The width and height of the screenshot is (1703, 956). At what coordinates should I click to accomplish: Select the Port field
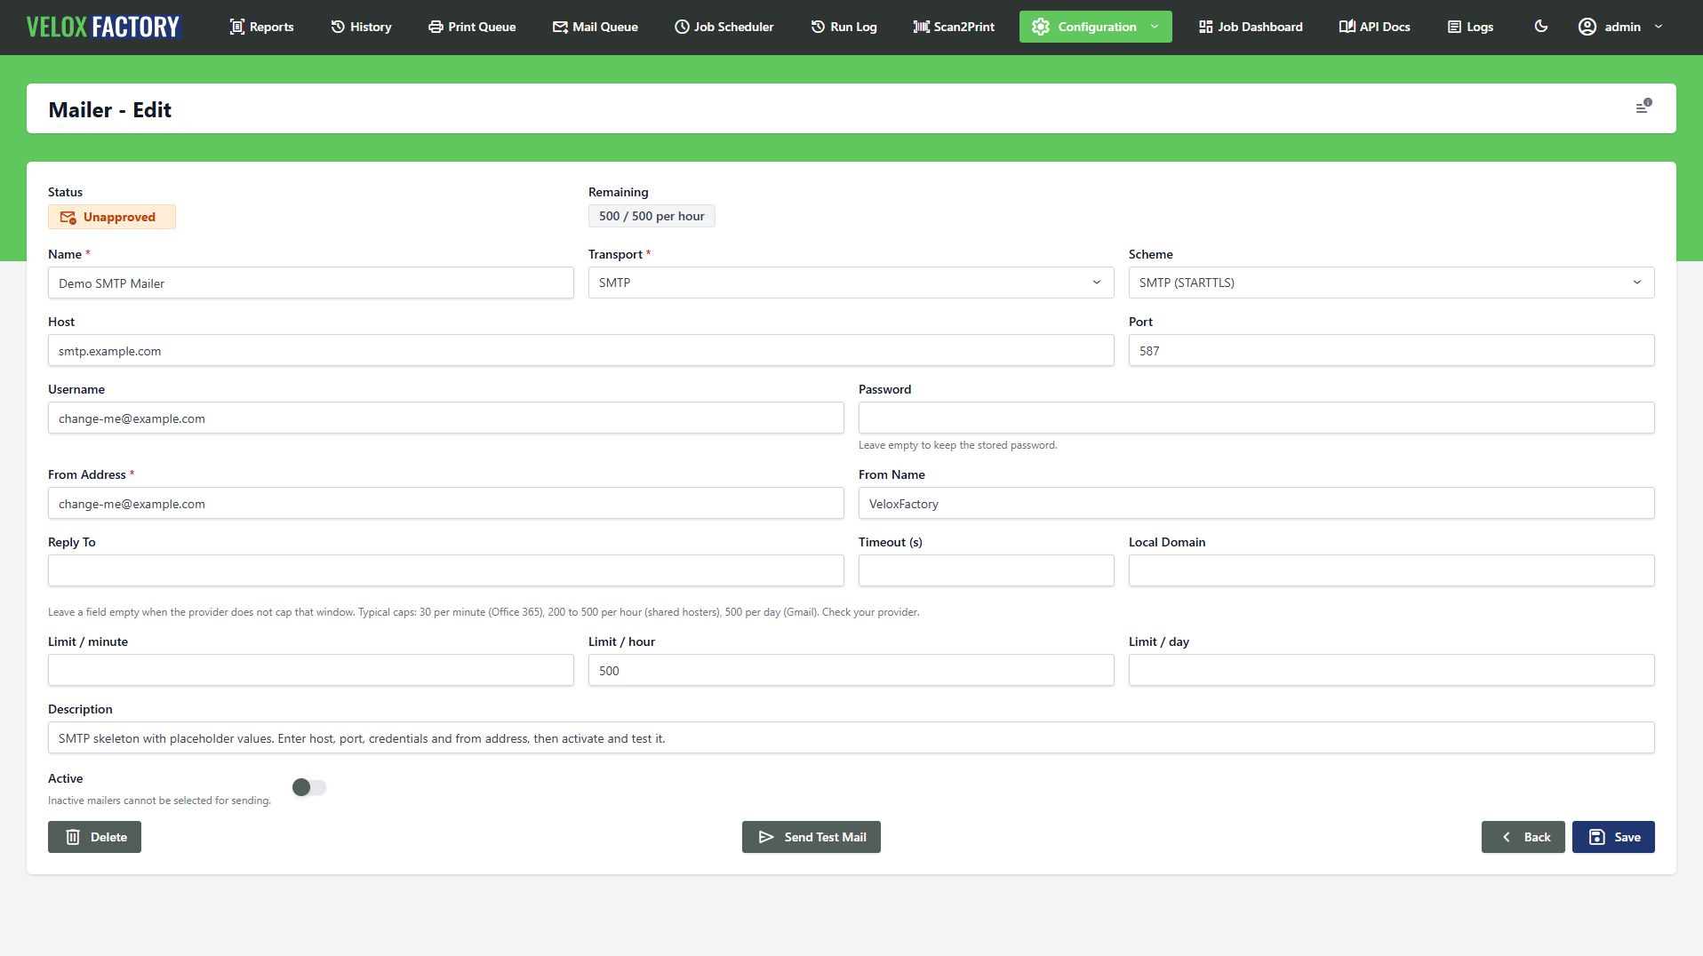1391,350
